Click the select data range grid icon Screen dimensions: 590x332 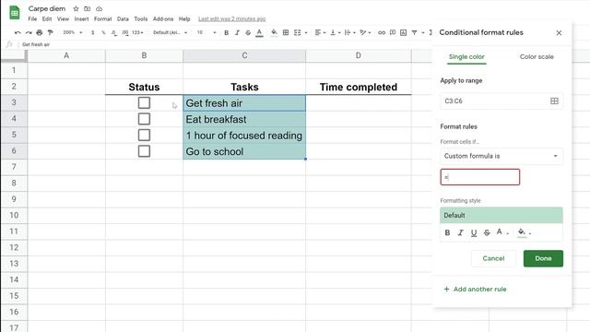(x=554, y=101)
